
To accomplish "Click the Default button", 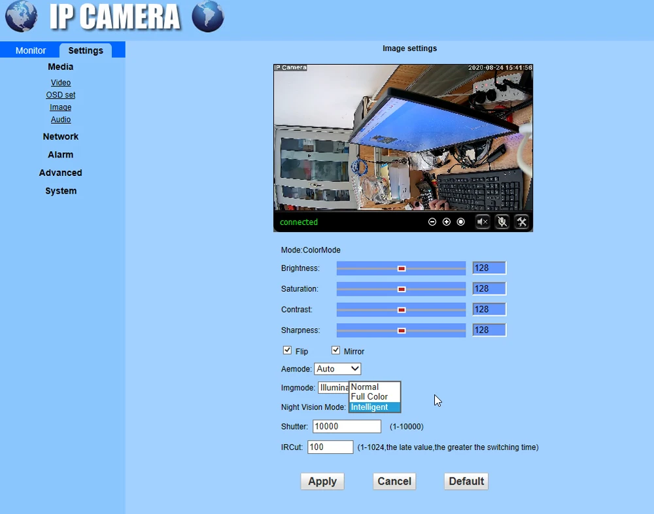I will pos(466,481).
